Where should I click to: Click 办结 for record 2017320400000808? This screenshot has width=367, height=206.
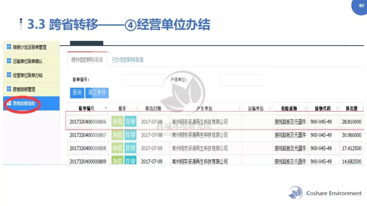(x=117, y=148)
